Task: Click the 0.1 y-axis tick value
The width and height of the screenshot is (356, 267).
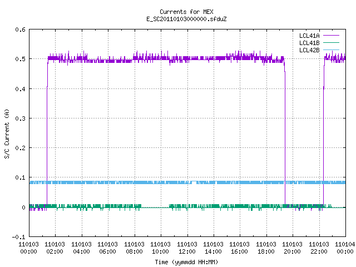Action: [x=20, y=177]
